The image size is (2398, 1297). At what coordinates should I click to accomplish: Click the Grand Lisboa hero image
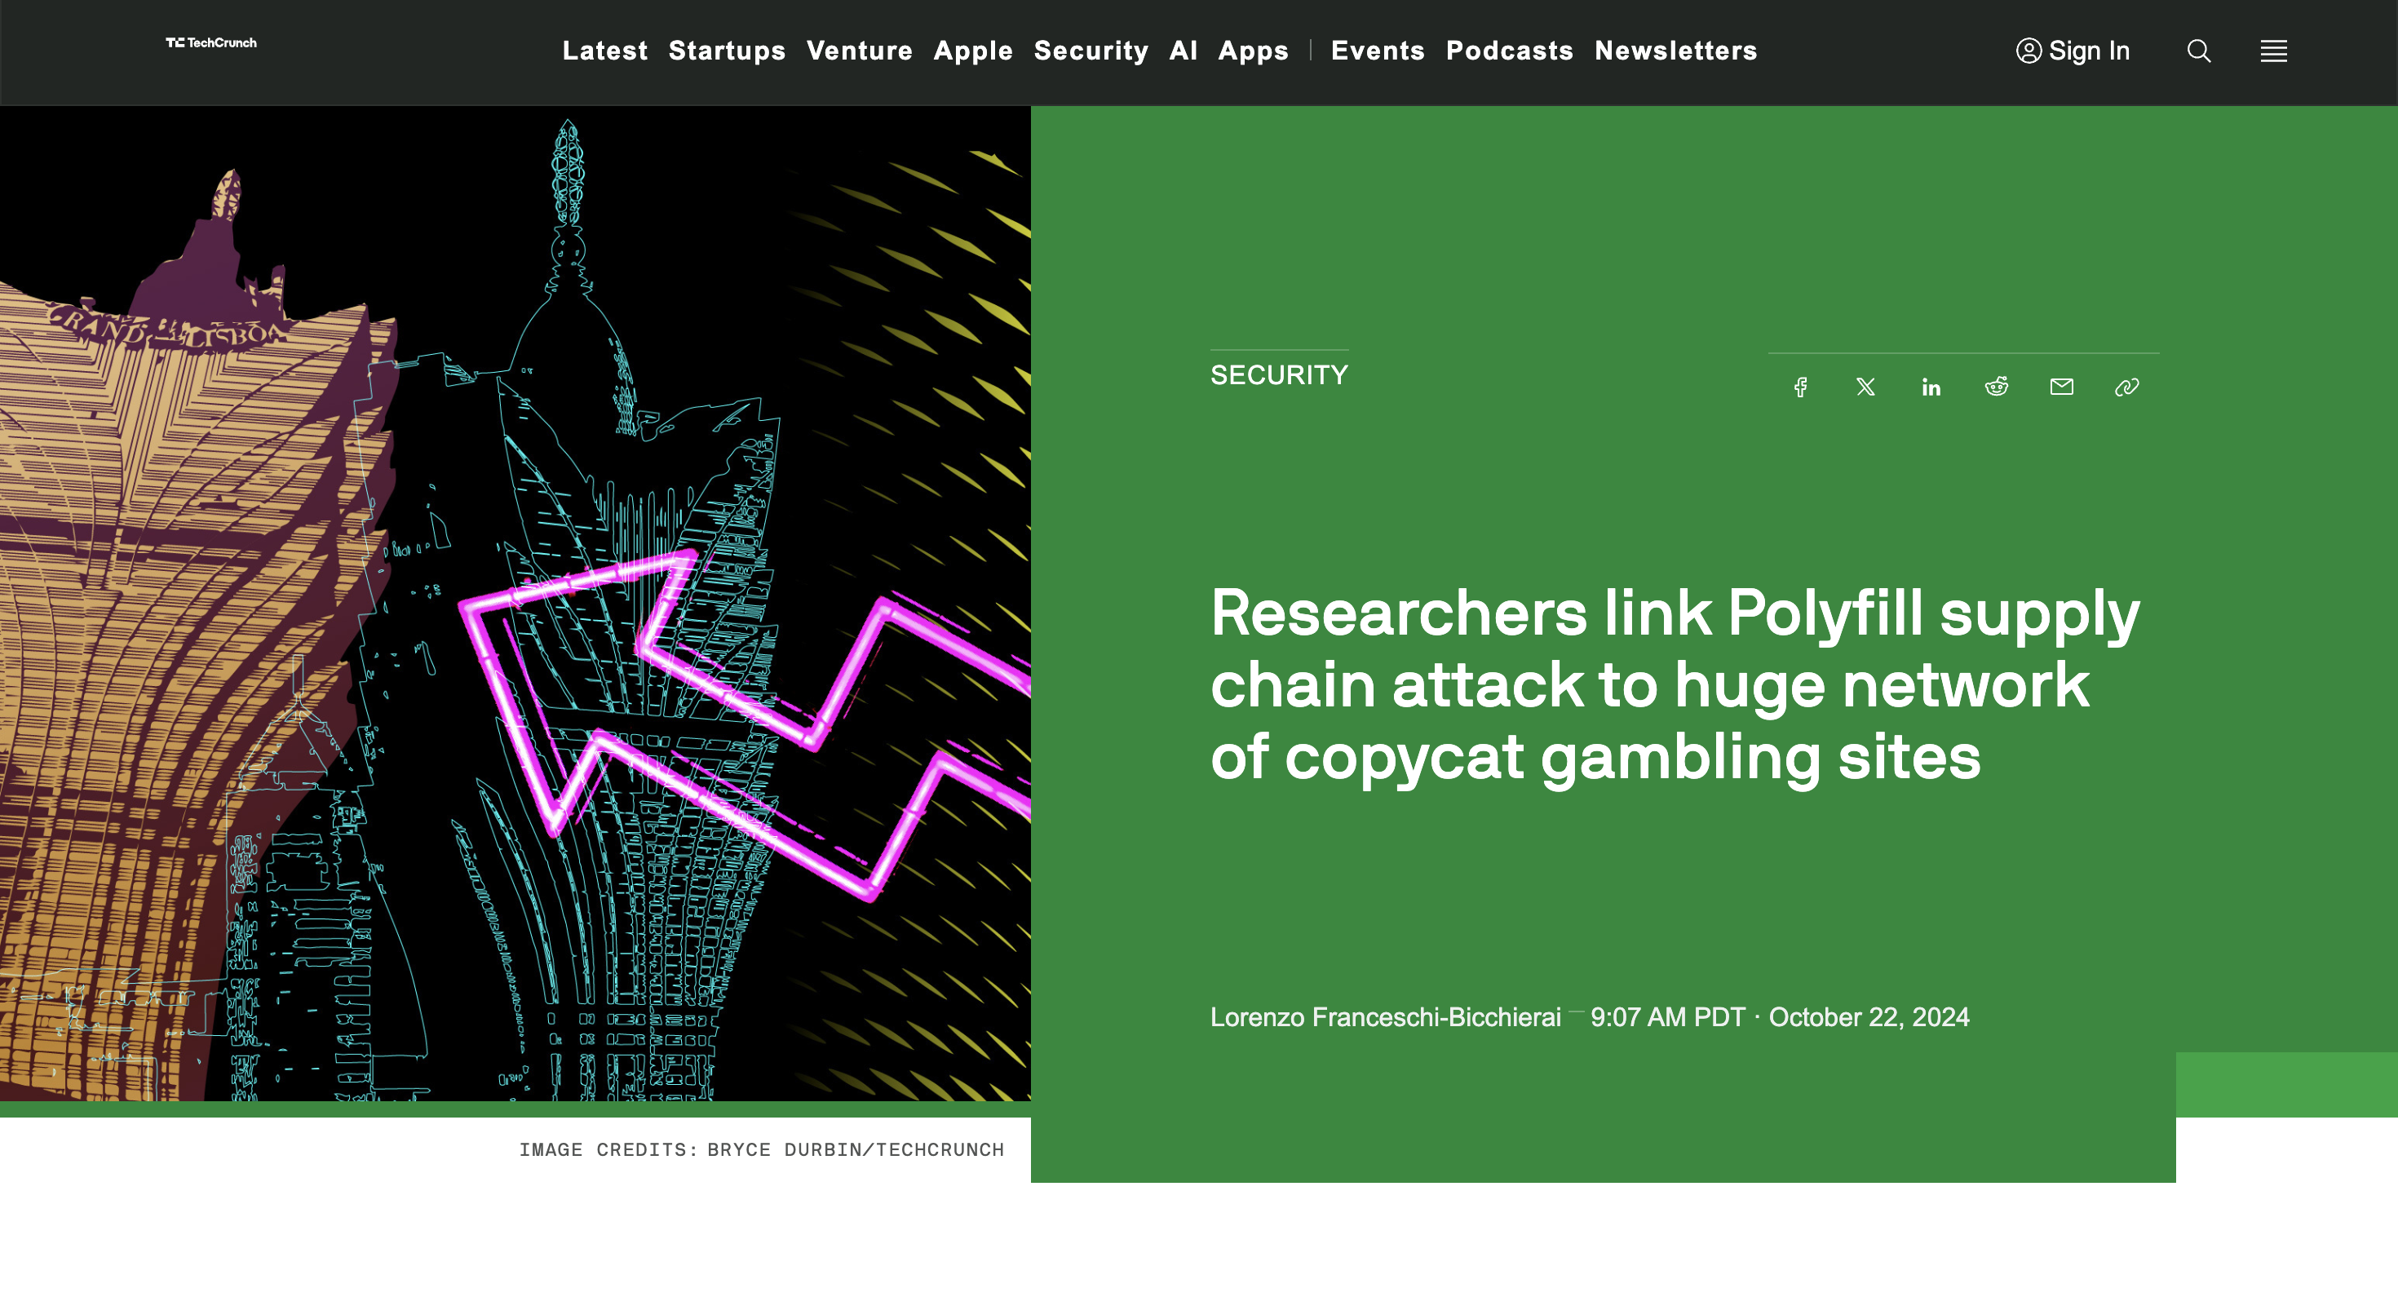click(x=515, y=604)
